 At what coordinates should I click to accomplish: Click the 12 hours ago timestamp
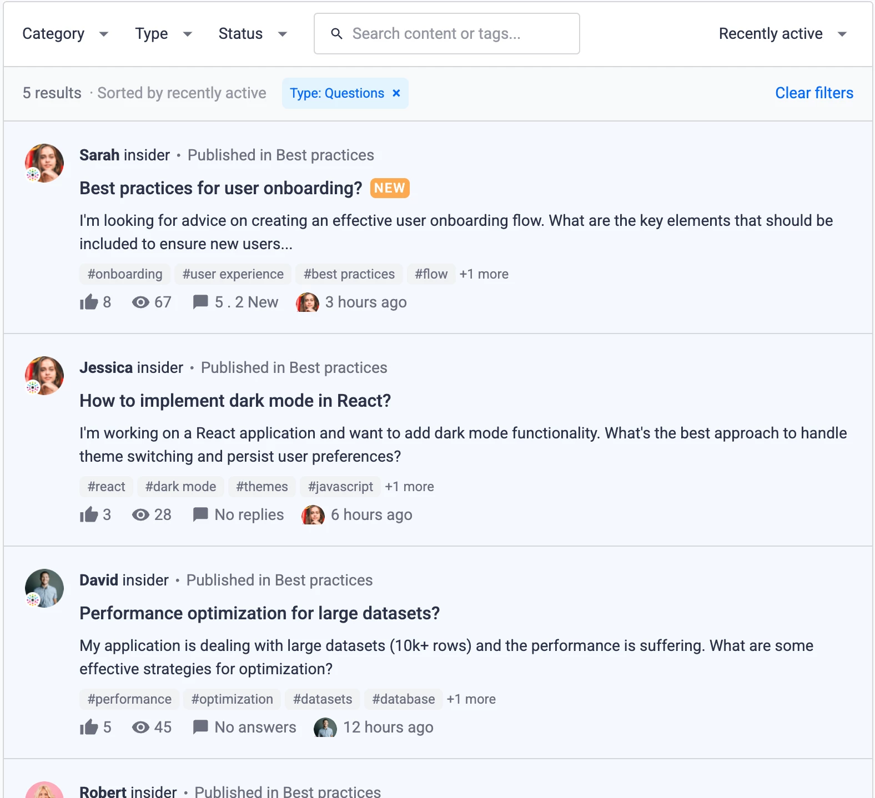coord(388,728)
